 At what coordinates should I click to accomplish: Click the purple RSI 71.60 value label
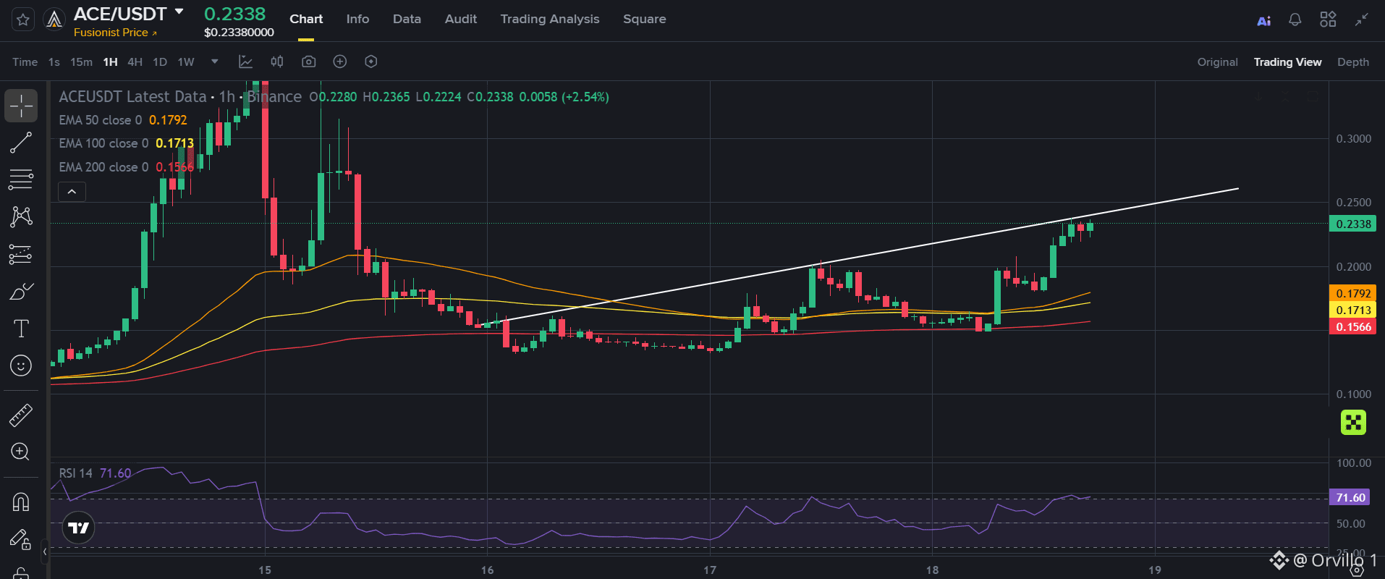pyautogui.click(x=1350, y=497)
